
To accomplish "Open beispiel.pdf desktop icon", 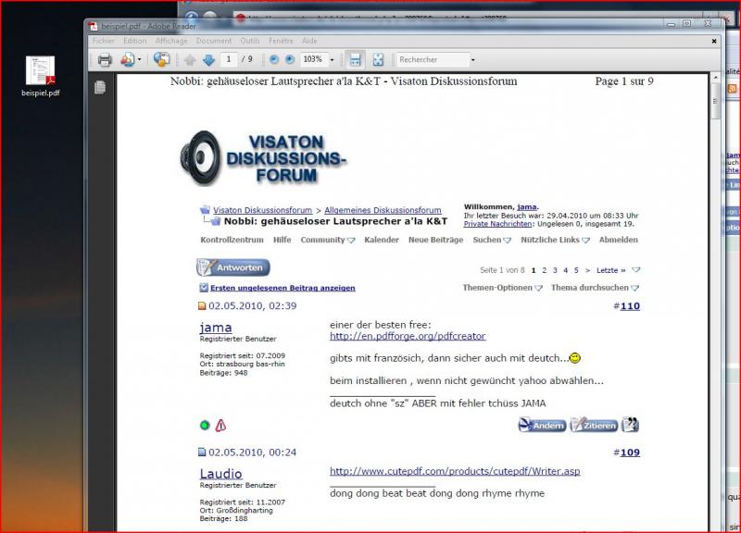I will [x=40, y=76].
